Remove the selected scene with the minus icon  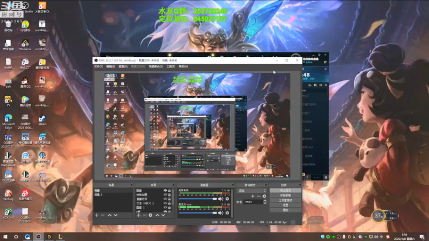(x=102, y=215)
